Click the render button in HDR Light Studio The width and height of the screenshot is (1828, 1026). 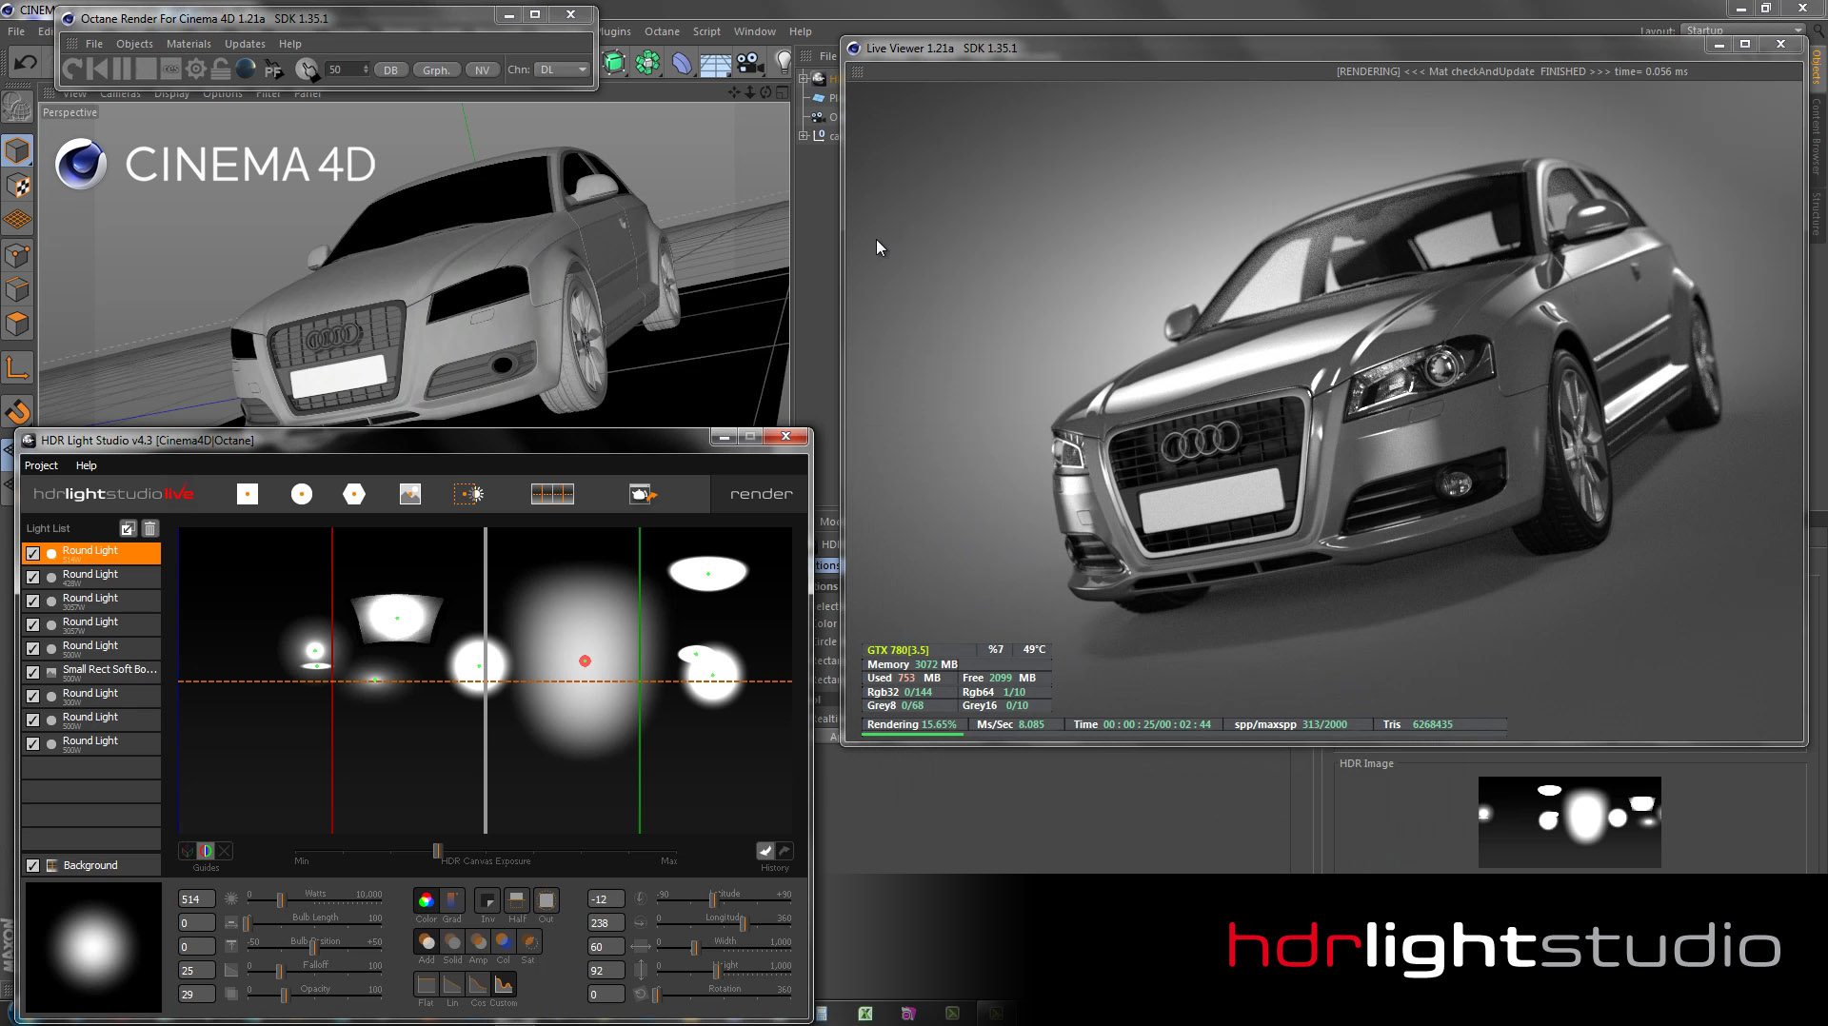click(761, 494)
